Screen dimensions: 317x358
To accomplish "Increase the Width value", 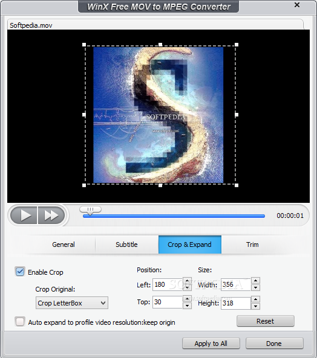I will (x=255, y=281).
